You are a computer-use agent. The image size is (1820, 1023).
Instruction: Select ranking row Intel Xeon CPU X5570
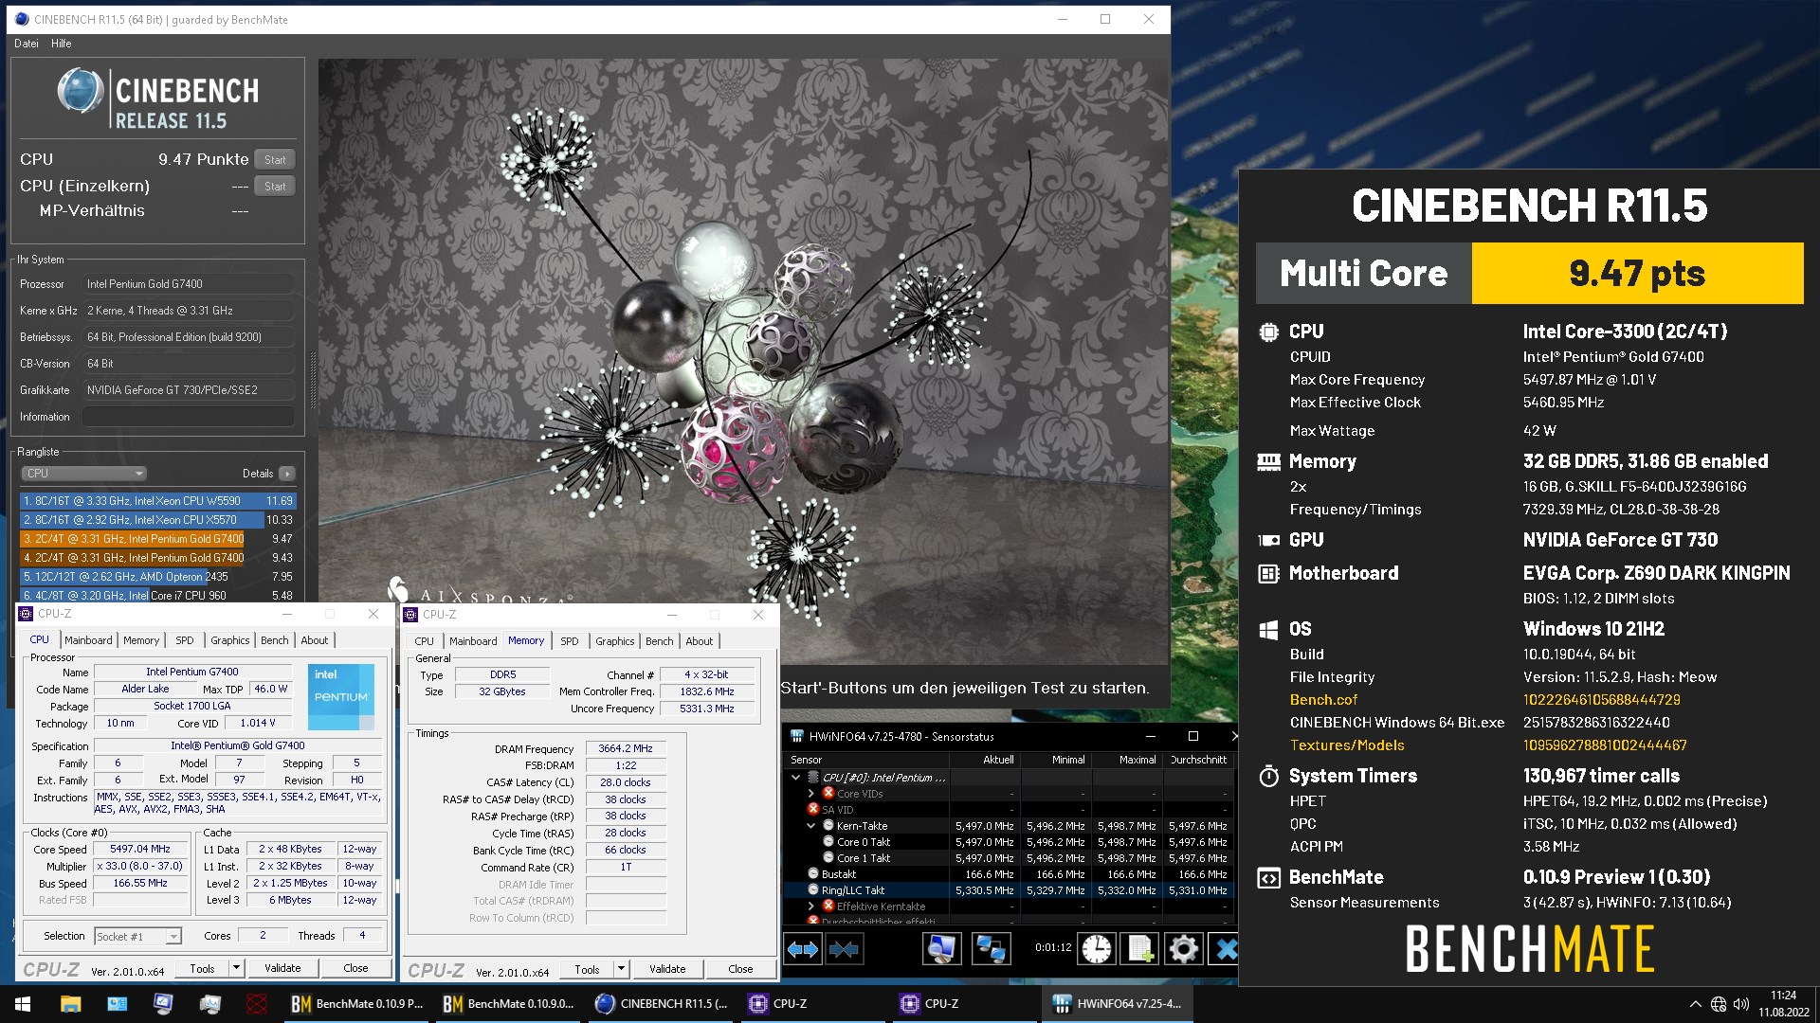tap(158, 520)
